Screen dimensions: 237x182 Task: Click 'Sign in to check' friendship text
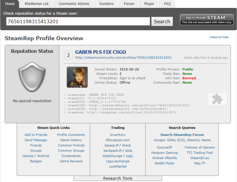132,78
